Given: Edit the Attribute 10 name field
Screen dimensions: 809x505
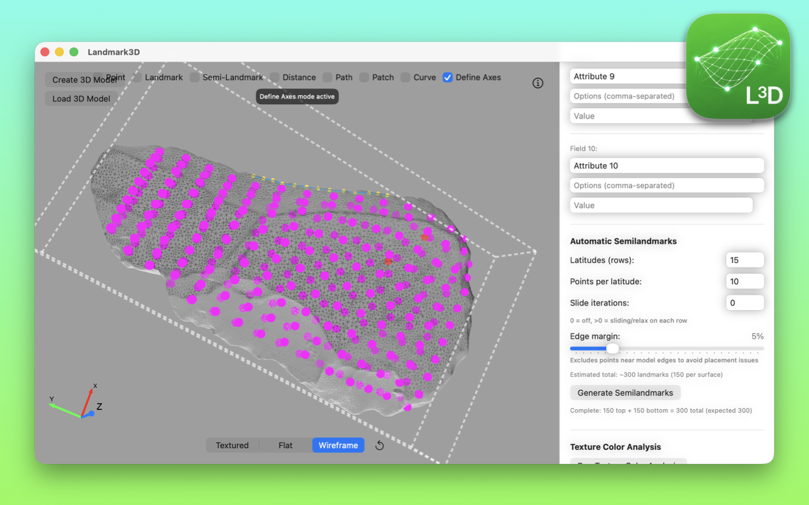Looking at the screenshot, I should (667, 165).
